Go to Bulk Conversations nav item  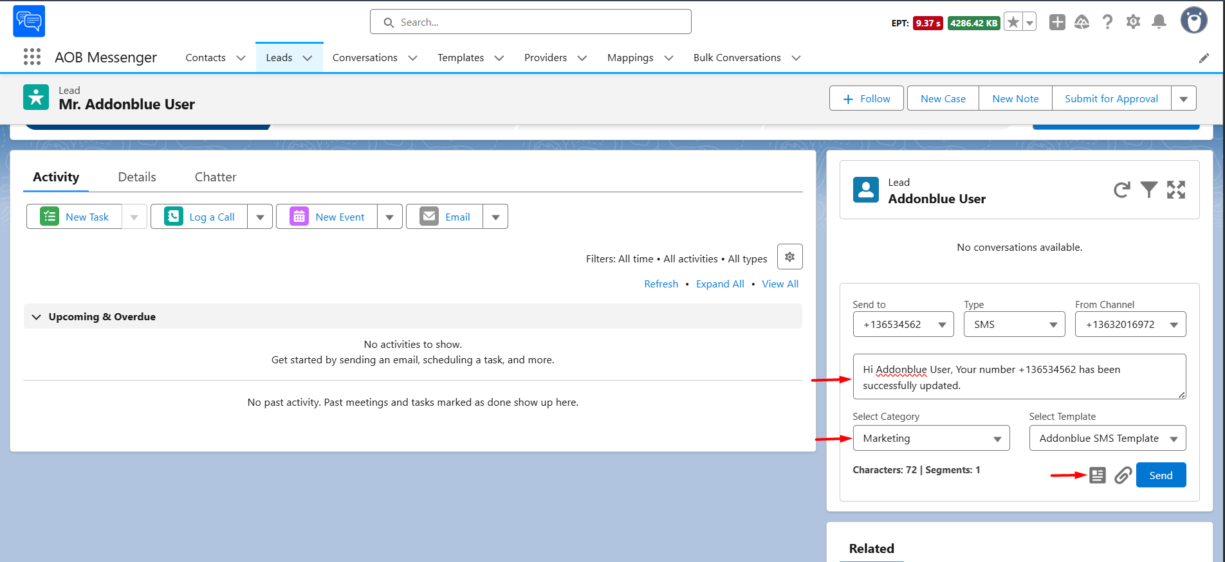pos(737,57)
